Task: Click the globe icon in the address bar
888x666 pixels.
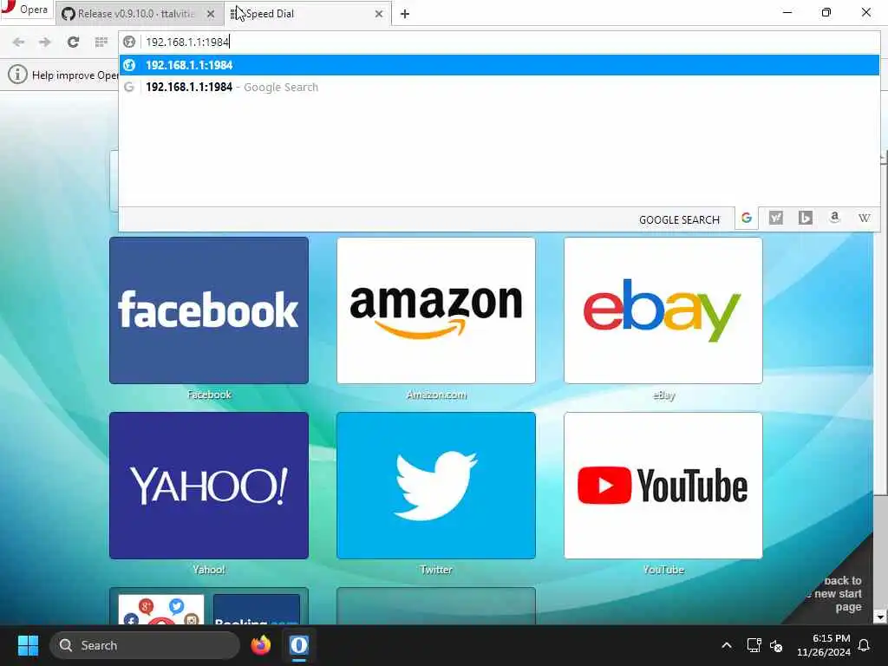Action: [129, 42]
